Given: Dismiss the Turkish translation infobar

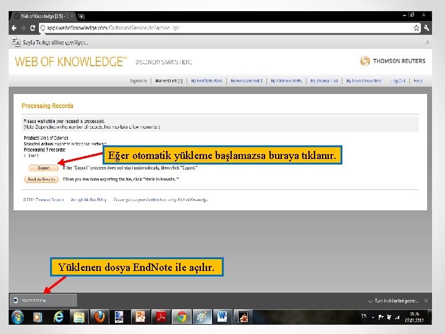Looking at the screenshot, I should click(x=427, y=42).
